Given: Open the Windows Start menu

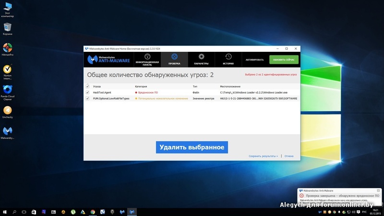Looking at the screenshot, I should pos(5,212).
